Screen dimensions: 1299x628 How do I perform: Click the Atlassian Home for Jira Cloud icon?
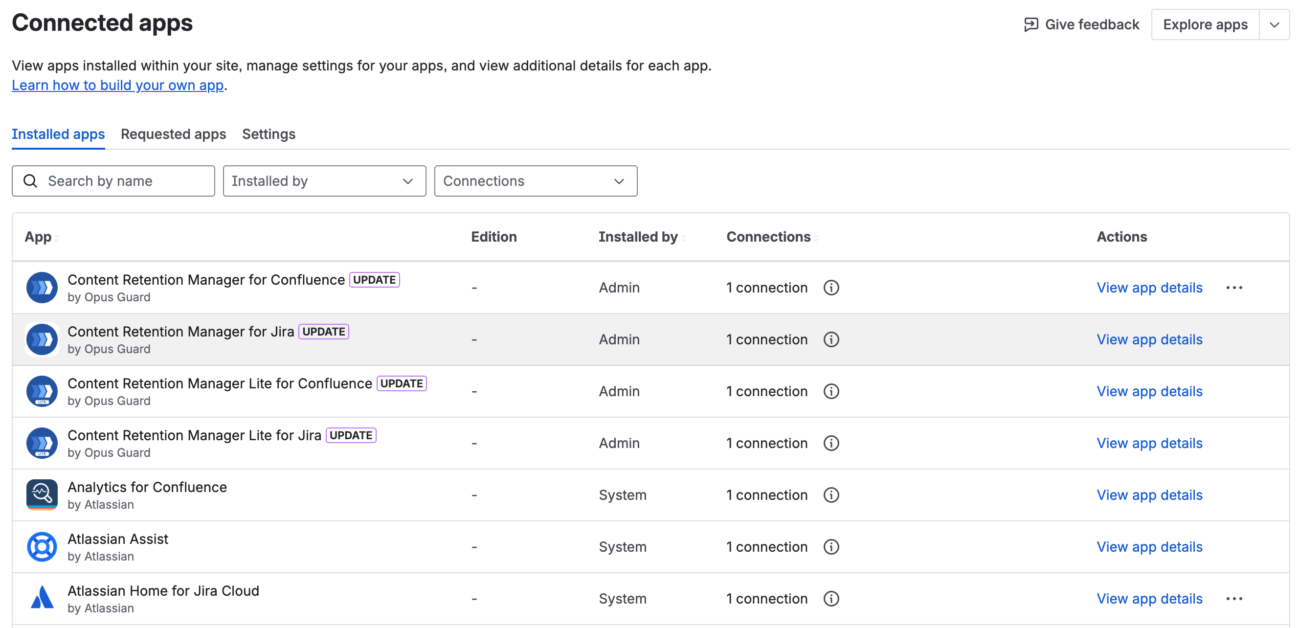click(x=42, y=598)
